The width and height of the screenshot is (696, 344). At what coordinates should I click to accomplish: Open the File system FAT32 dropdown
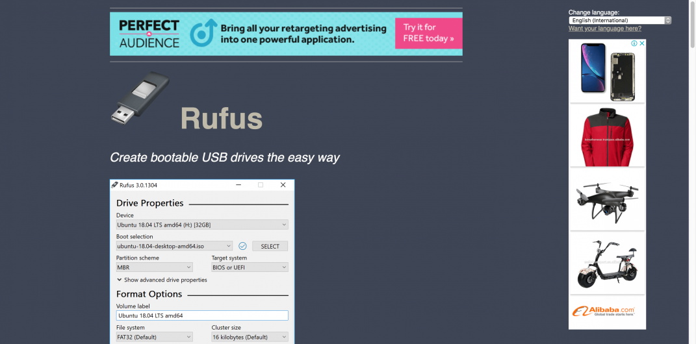(154, 337)
